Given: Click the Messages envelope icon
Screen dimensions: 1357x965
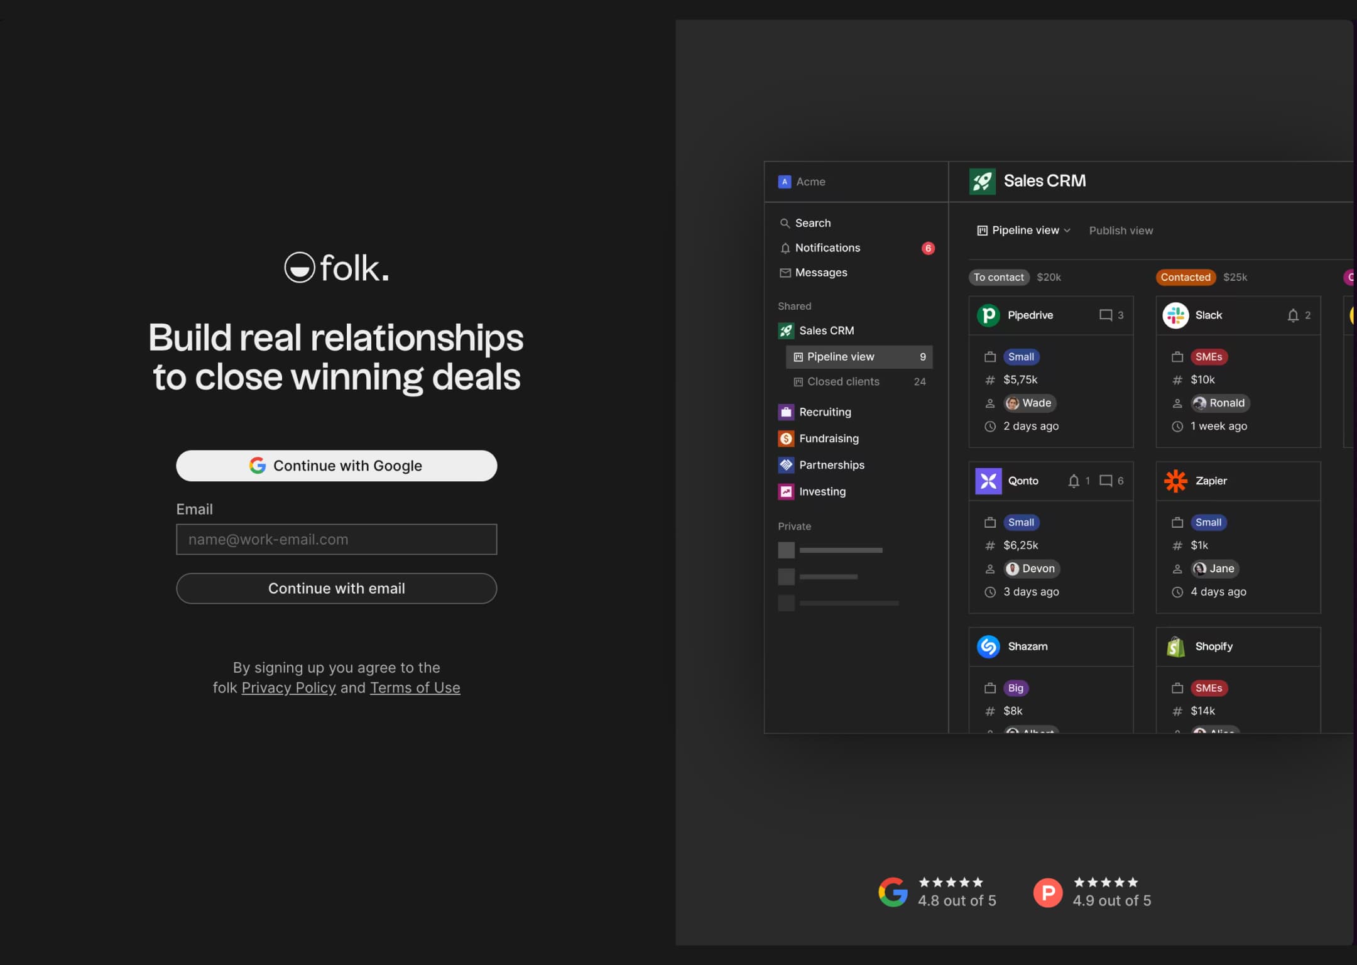Looking at the screenshot, I should (x=785, y=273).
